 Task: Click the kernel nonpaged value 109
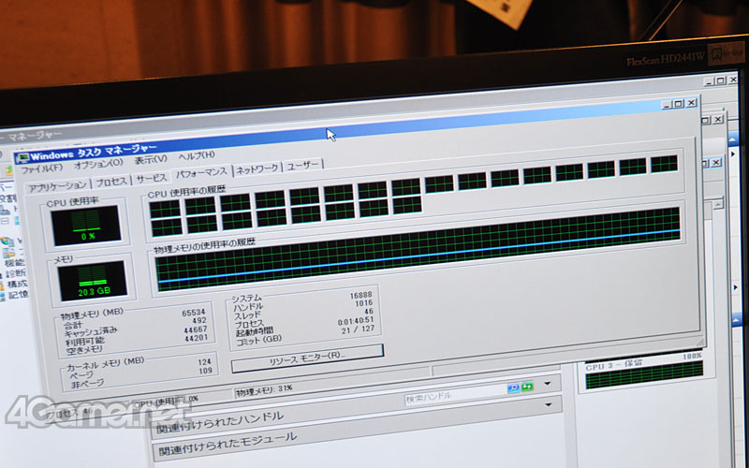pos(205,371)
